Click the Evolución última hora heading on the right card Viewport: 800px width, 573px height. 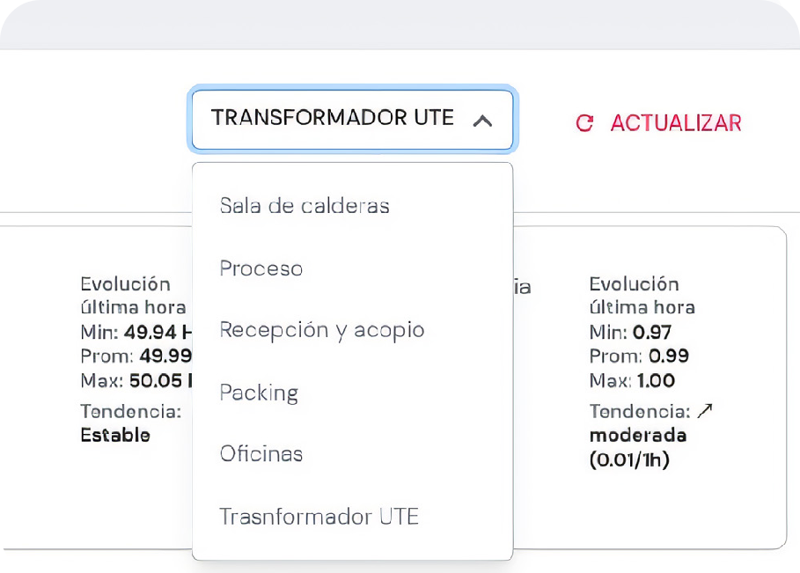point(643,296)
